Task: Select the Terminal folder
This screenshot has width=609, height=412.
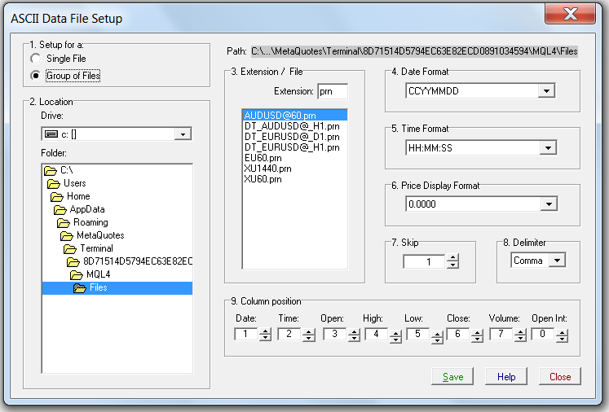Action: (88, 248)
